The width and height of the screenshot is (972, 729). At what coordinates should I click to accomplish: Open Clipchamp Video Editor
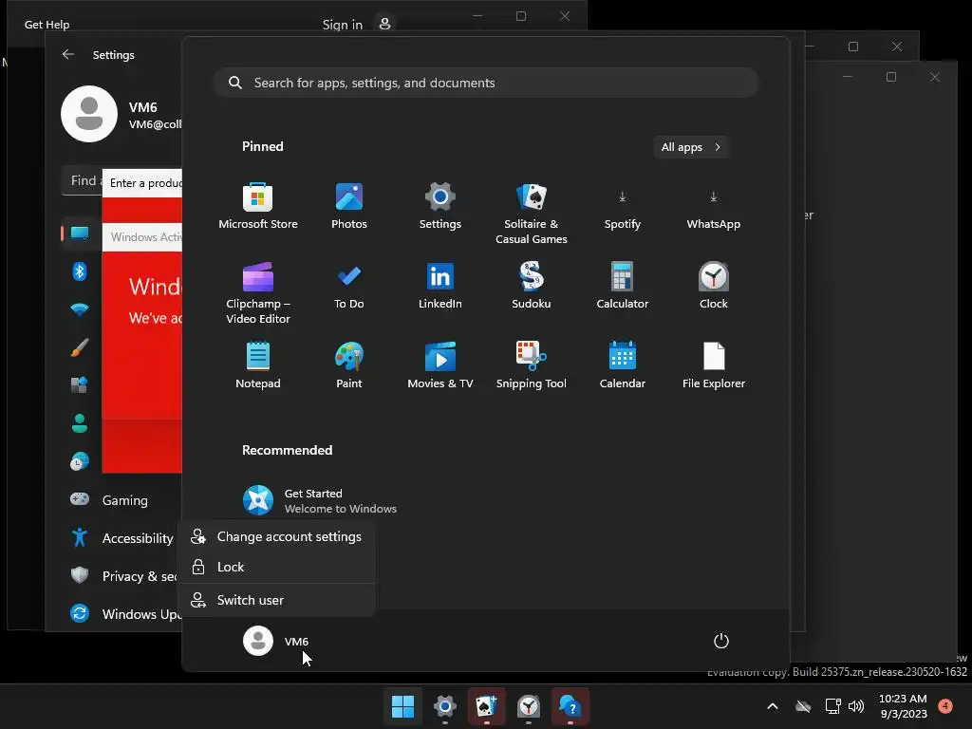(x=258, y=293)
